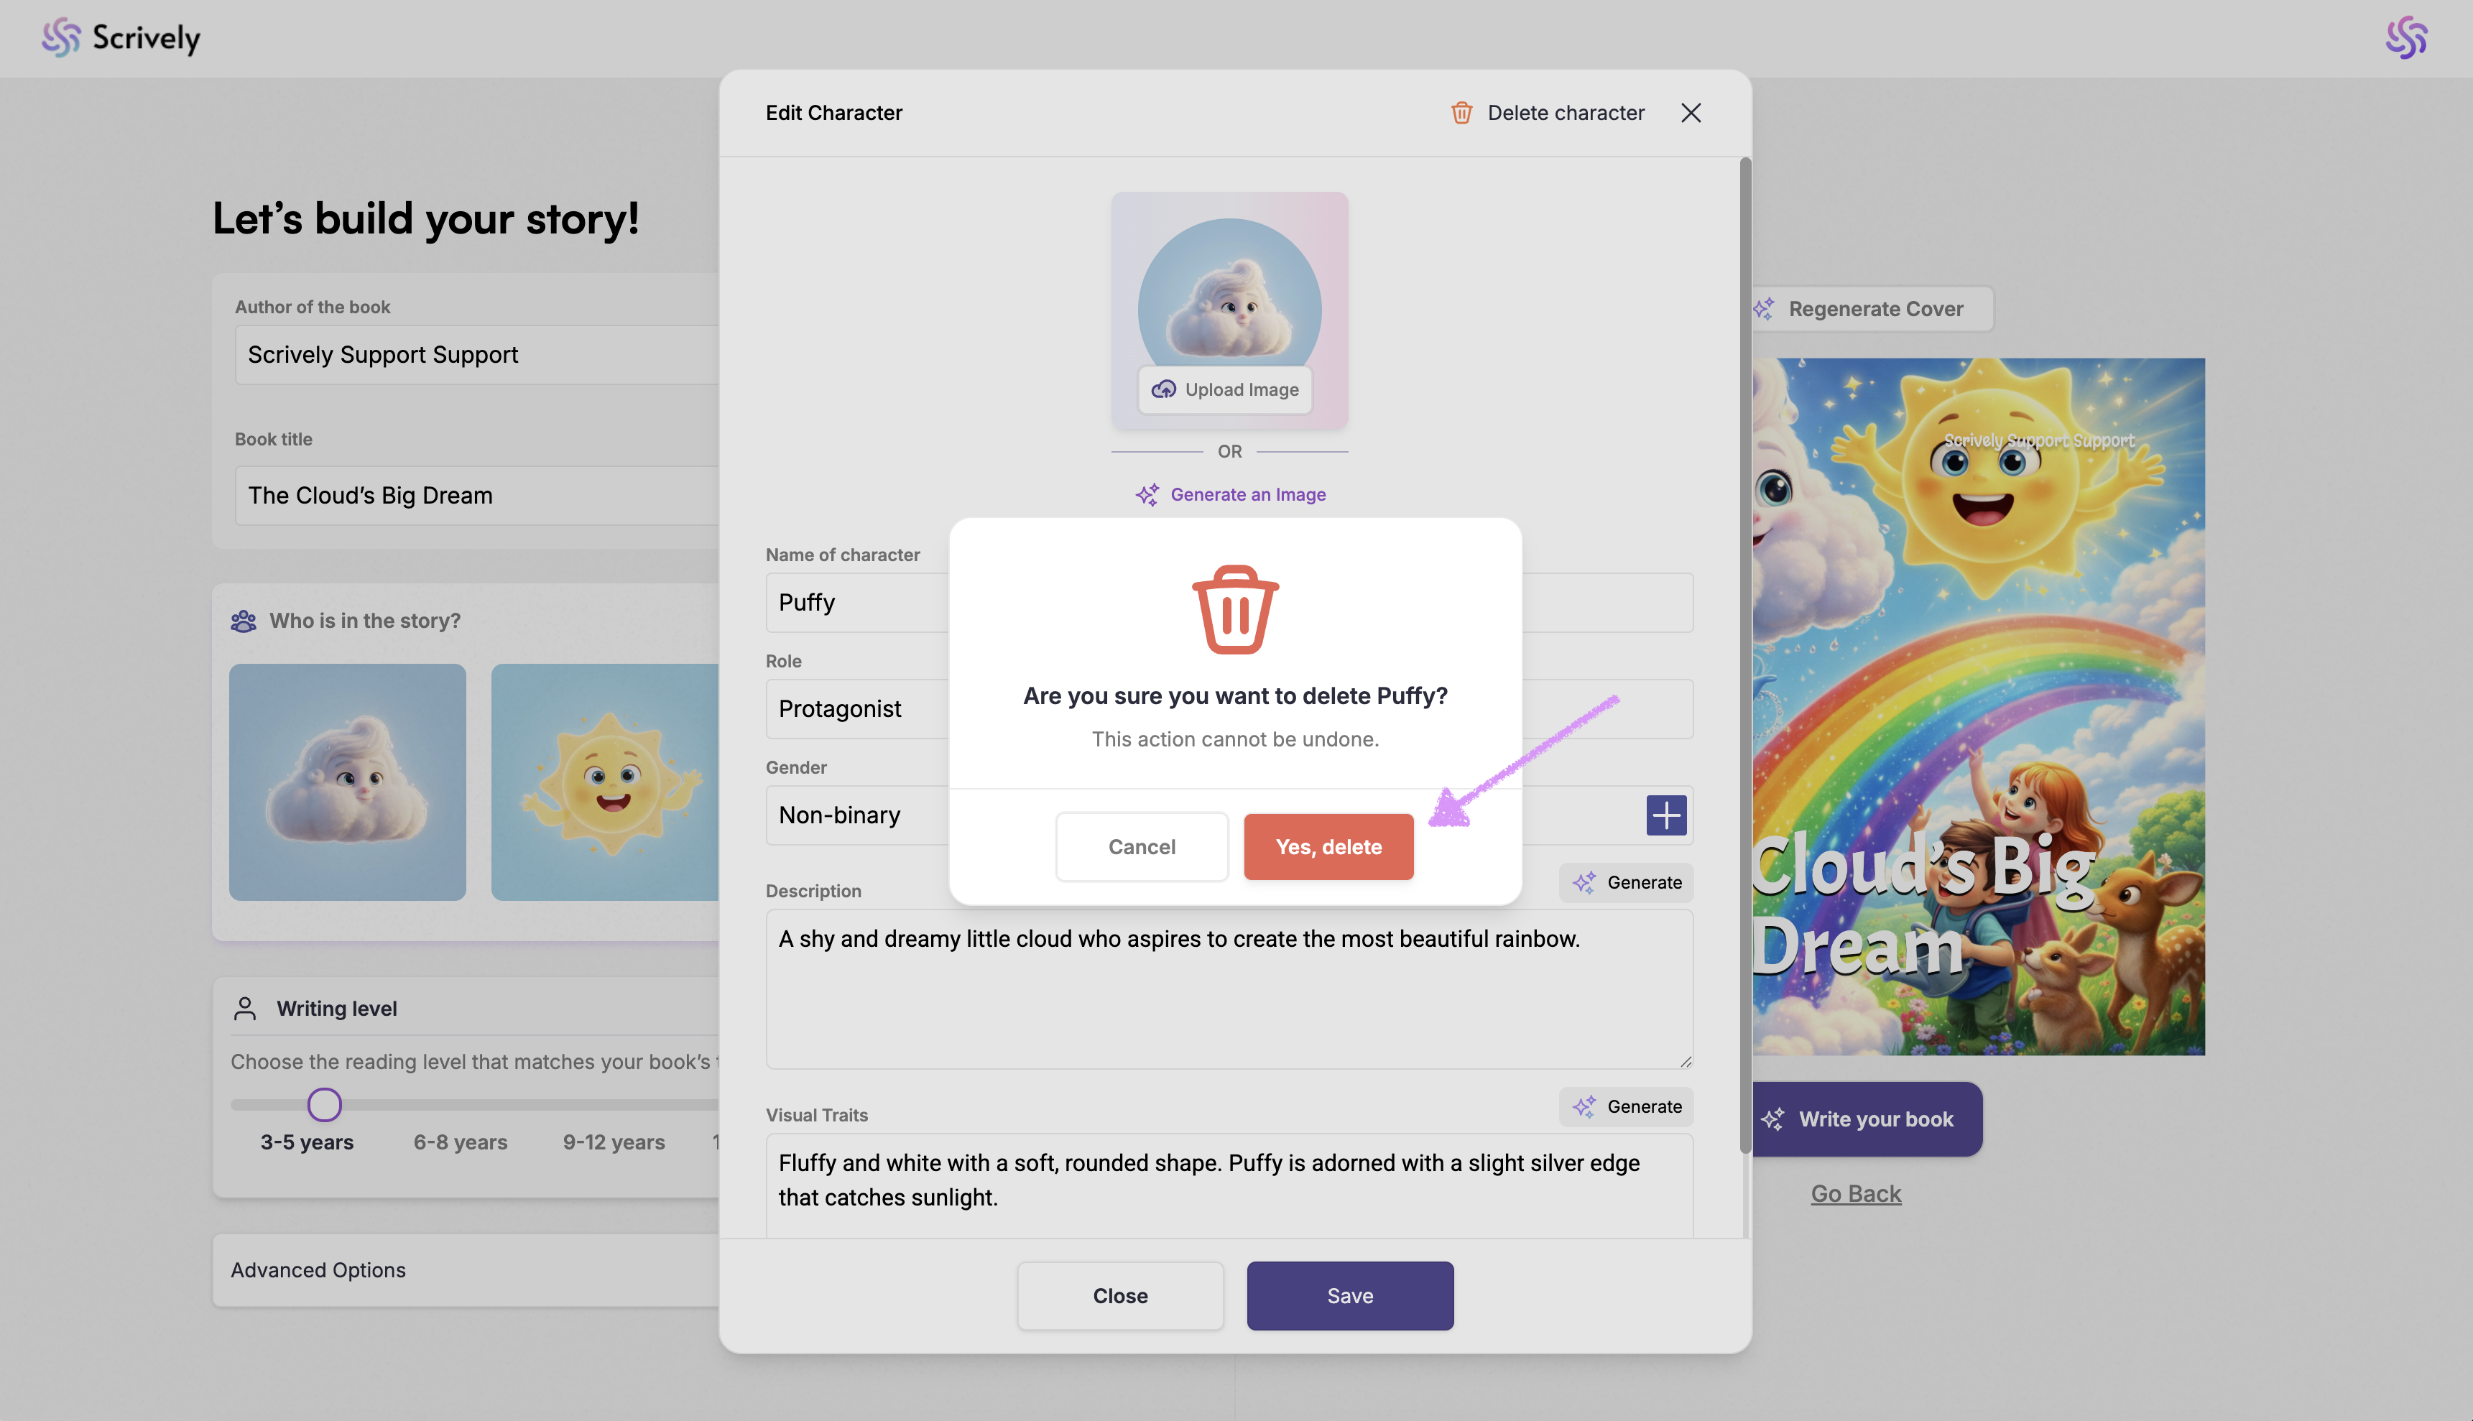Click the Upload Image cloud button
The height and width of the screenshot is (1421, 2473).
pyautogui.click(x=1225, y=389)
